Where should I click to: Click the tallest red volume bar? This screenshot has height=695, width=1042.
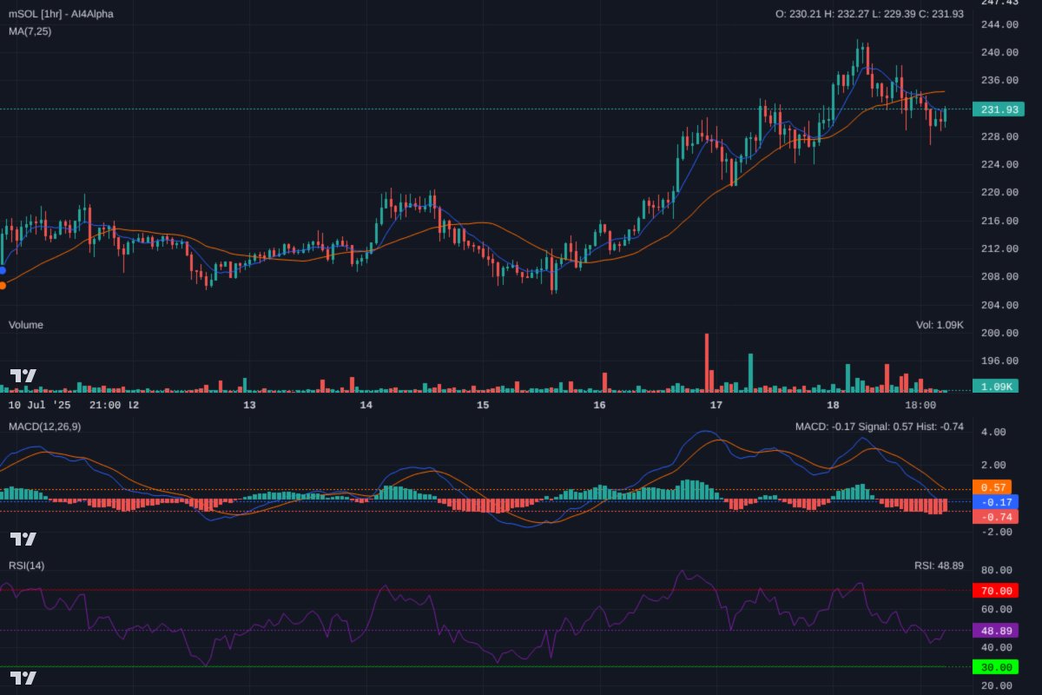pos(707,362)
